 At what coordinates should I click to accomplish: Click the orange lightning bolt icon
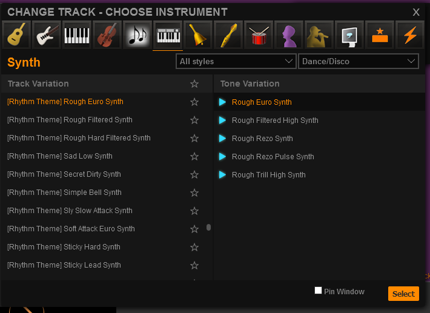click(410, 35)
